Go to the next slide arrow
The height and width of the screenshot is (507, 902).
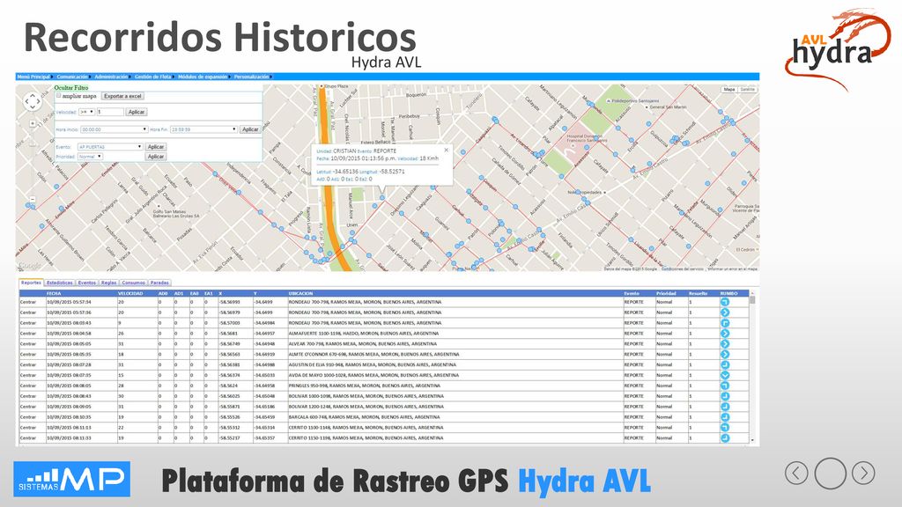point(863,473)
